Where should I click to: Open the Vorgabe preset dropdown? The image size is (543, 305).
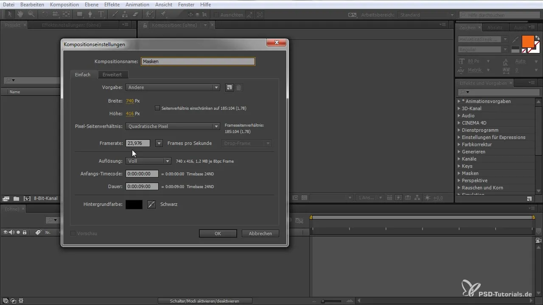[x=173, y=88]
